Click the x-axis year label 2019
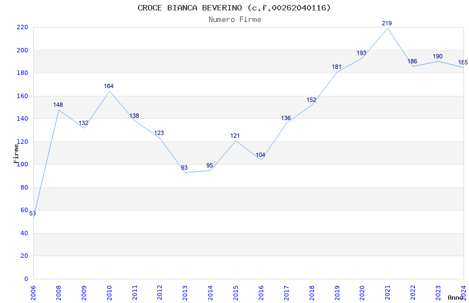This screenshot has width=469, height=303. pos(337,292)
